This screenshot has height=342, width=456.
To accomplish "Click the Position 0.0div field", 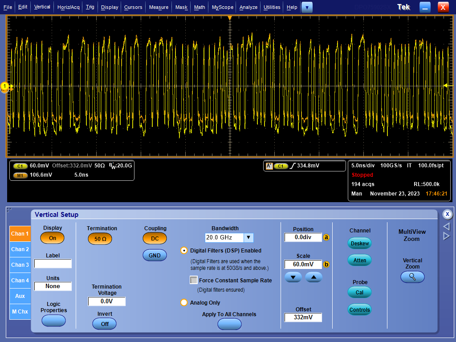I will click(303, 237).
